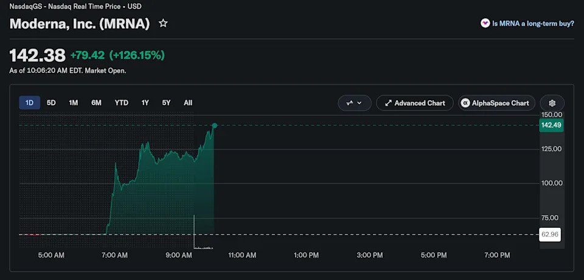Switch to the 5D time range
This screenshot has width=584, height=280.
click(51, 103)
